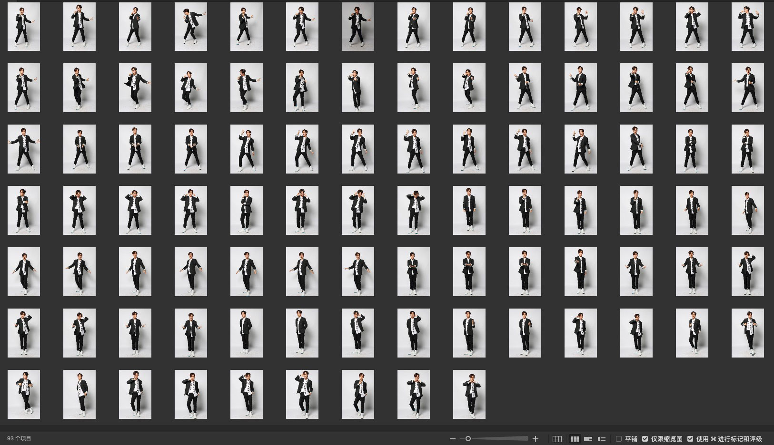Select the darker-background photo in the first row
Viewport: 774px width, 445px height.
coord(358,27)
